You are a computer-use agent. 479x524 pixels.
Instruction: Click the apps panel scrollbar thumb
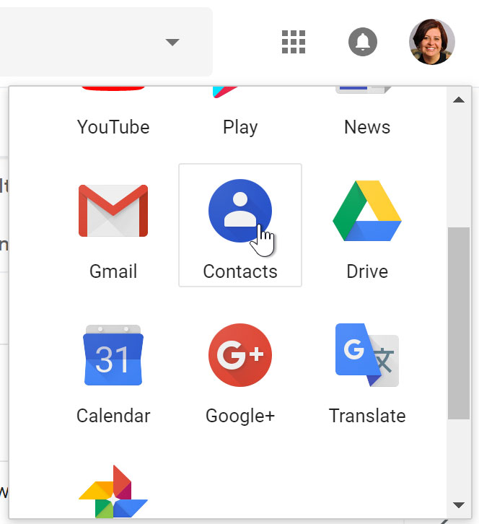[459, 323]
